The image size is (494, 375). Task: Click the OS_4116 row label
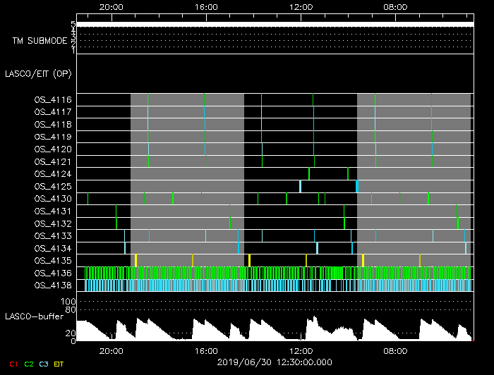[53, 99]
